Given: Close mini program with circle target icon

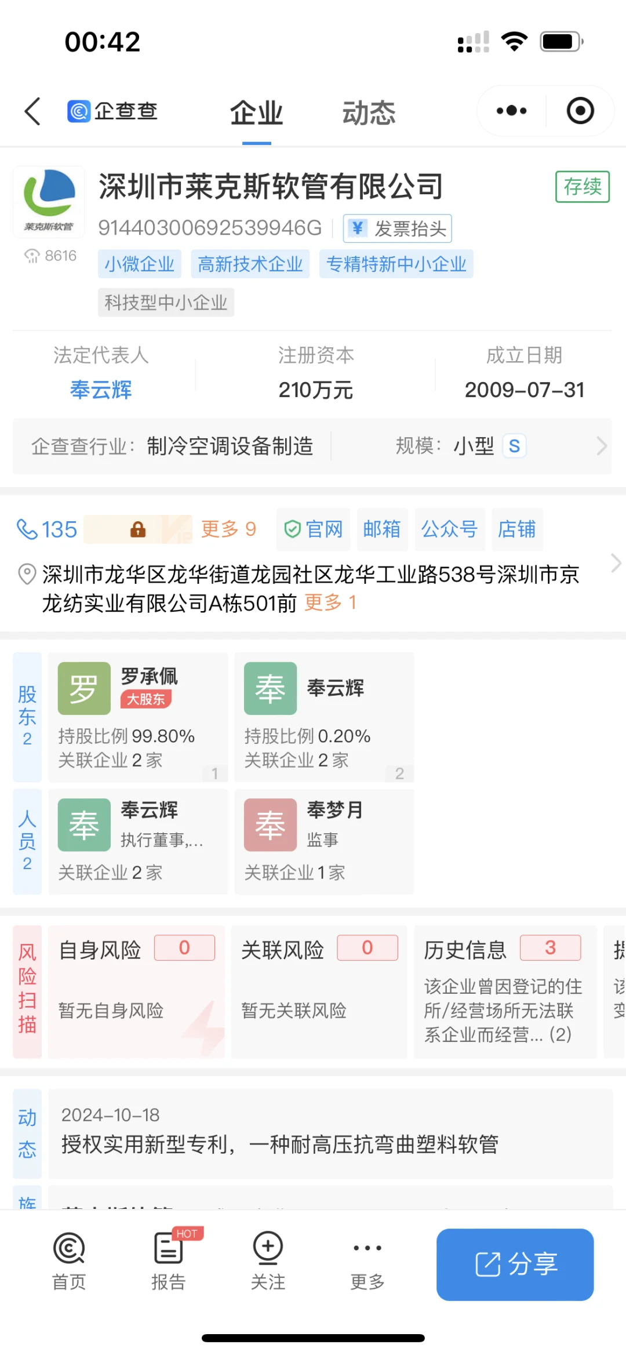Looking at the screenshot, I should [580, 111].
